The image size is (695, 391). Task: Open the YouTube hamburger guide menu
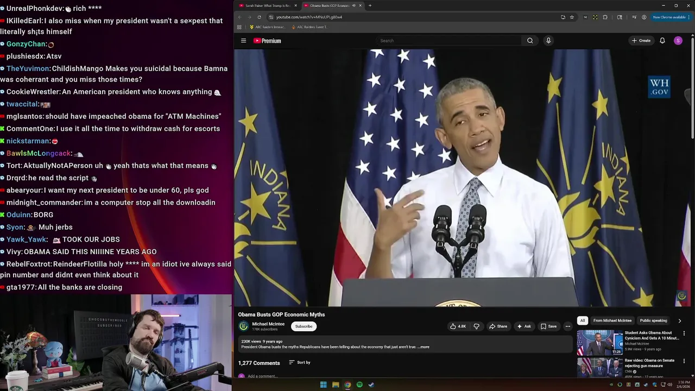(243, 41)
